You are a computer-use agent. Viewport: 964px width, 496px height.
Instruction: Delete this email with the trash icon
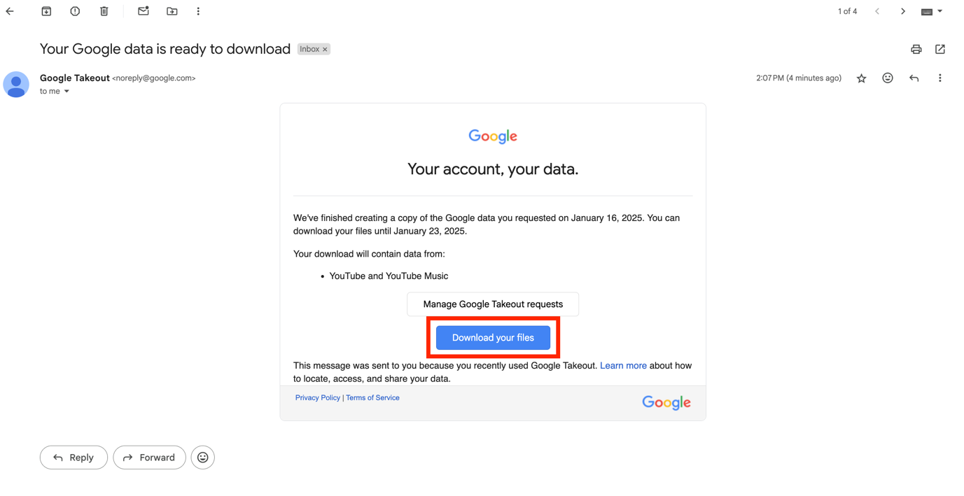(x=104, y=11)
